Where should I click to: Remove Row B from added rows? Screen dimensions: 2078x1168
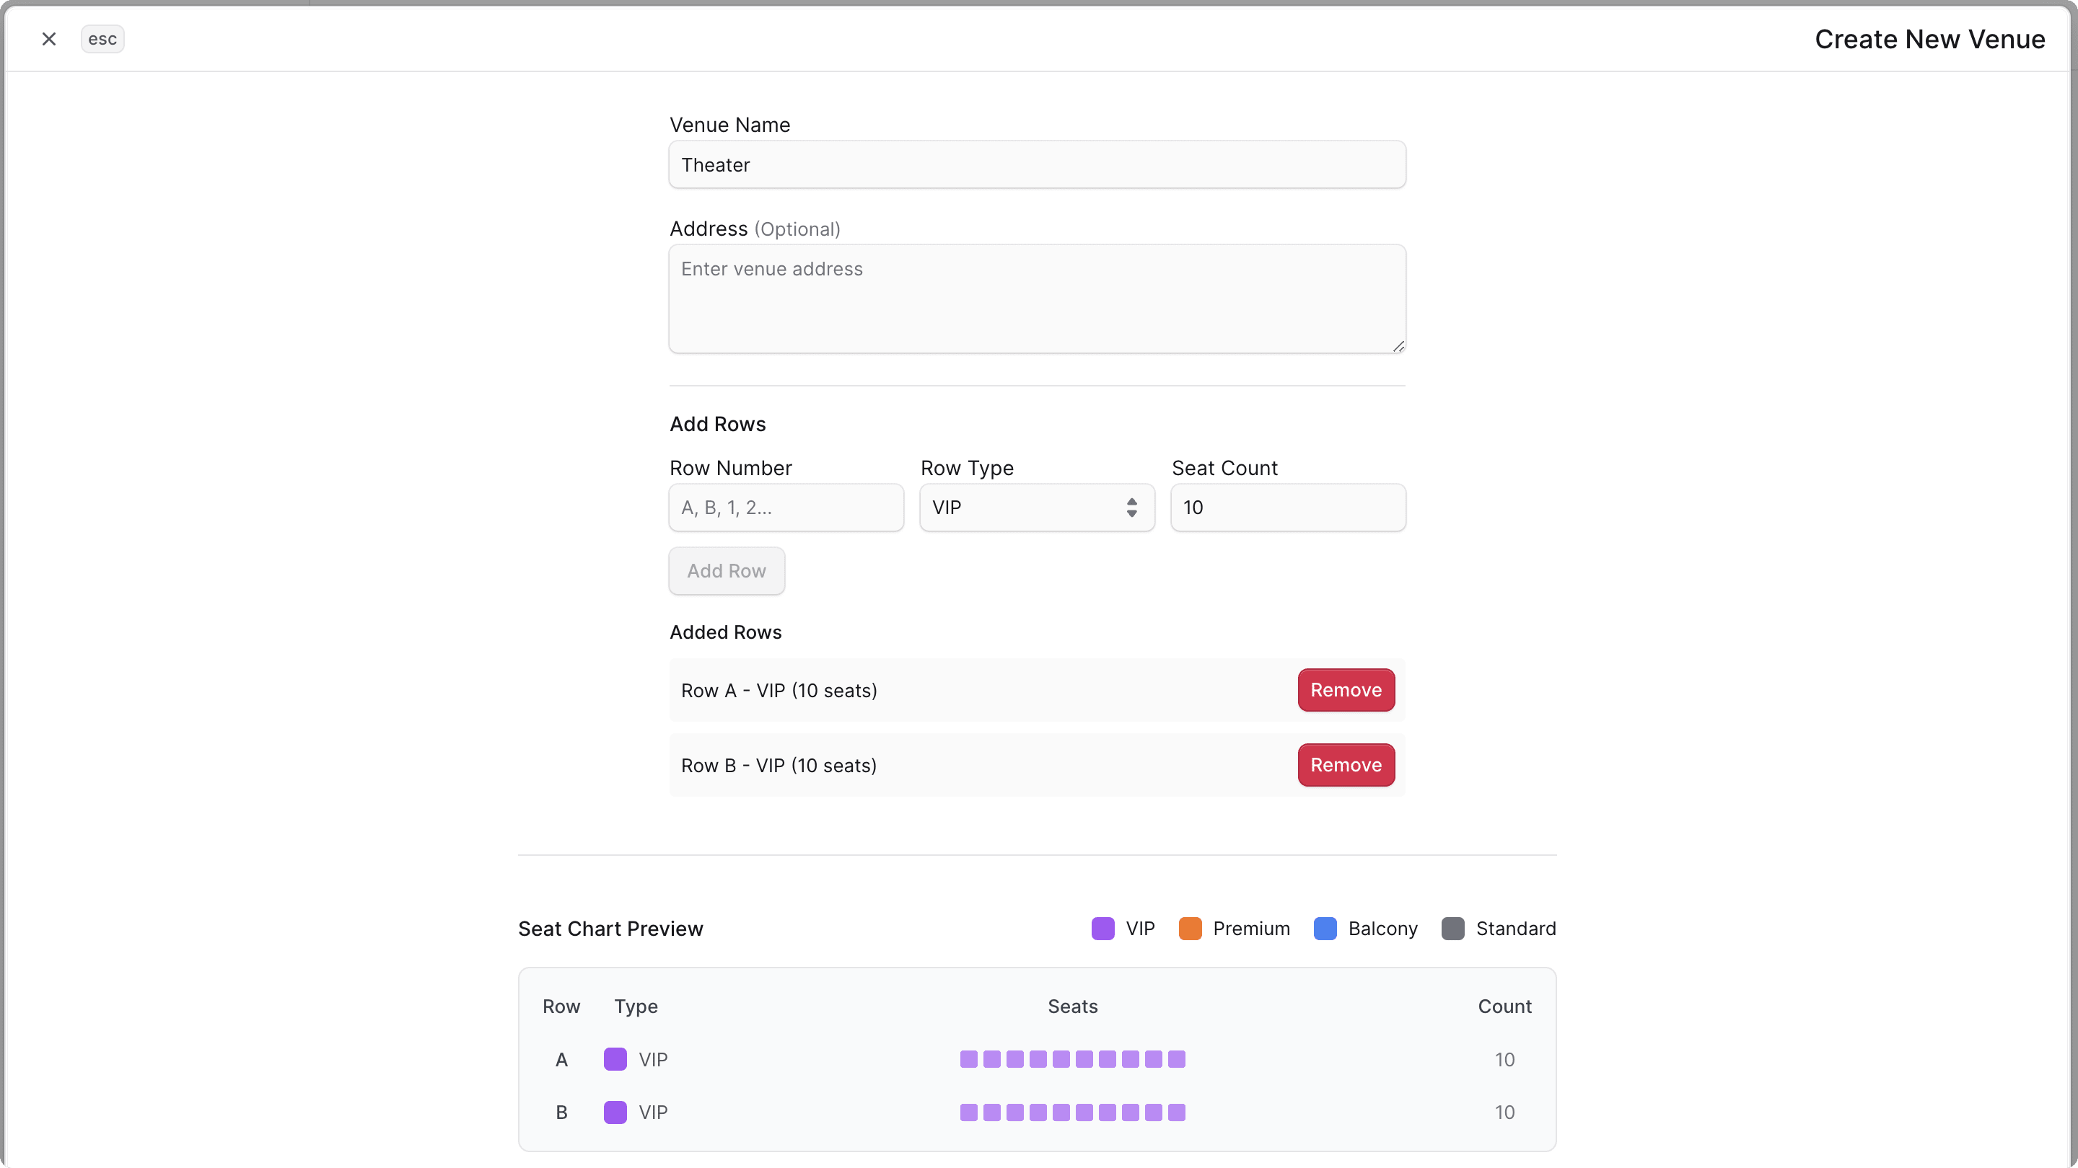pos(1346,765)
